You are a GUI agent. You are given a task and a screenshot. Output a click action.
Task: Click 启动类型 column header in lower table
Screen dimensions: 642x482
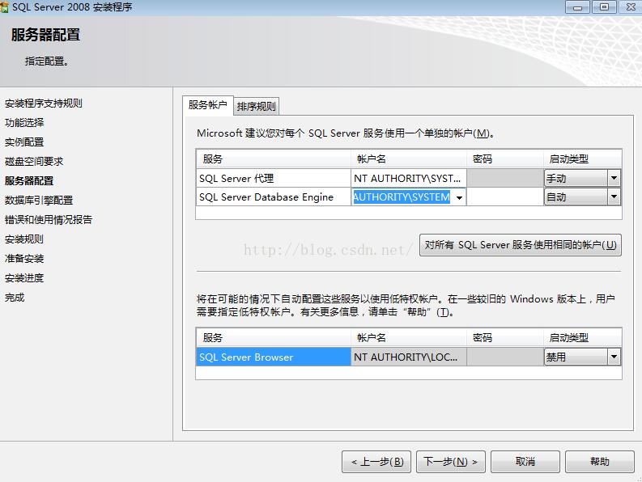point(583,337)
